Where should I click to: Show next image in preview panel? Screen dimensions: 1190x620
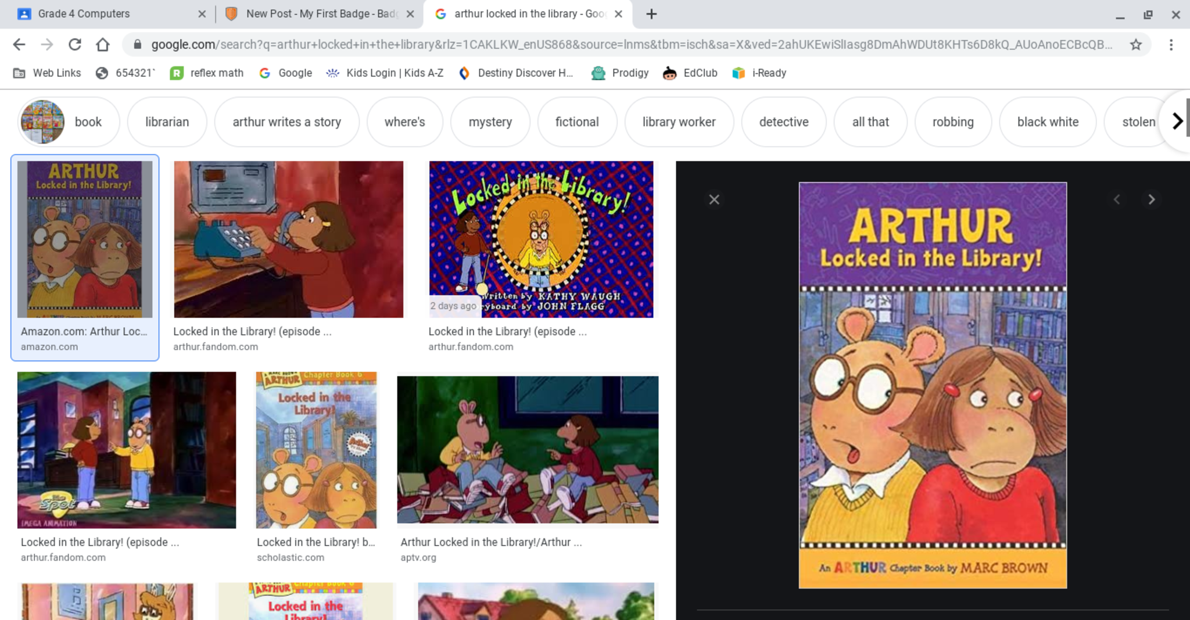tap(1151, 200)
